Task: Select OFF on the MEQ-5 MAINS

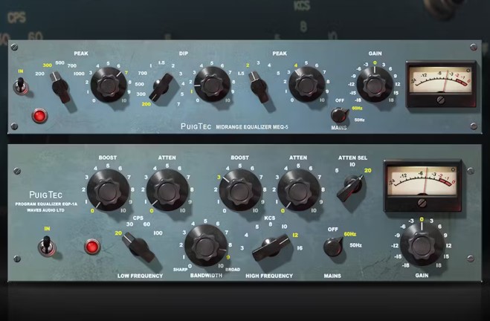Action: coord(340,100)
